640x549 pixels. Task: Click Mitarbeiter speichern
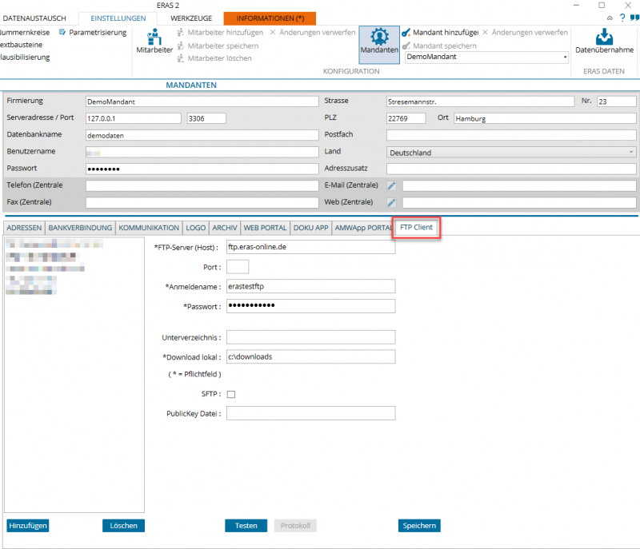coord(218,46)
